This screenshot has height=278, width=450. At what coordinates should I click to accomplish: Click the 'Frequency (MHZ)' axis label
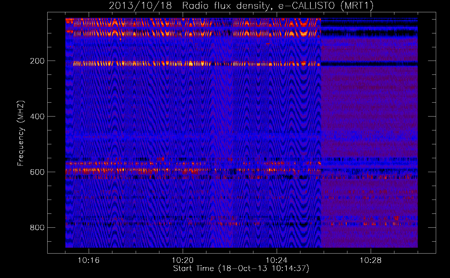click(21, 133)
